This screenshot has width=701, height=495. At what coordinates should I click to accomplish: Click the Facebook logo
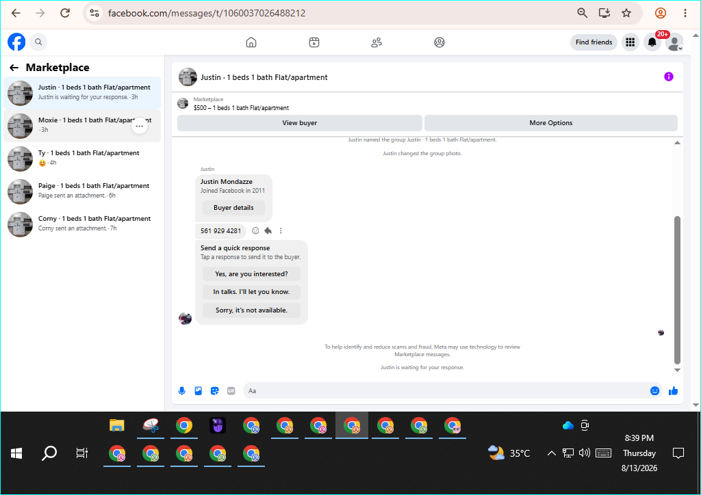[x=16, y=42]
